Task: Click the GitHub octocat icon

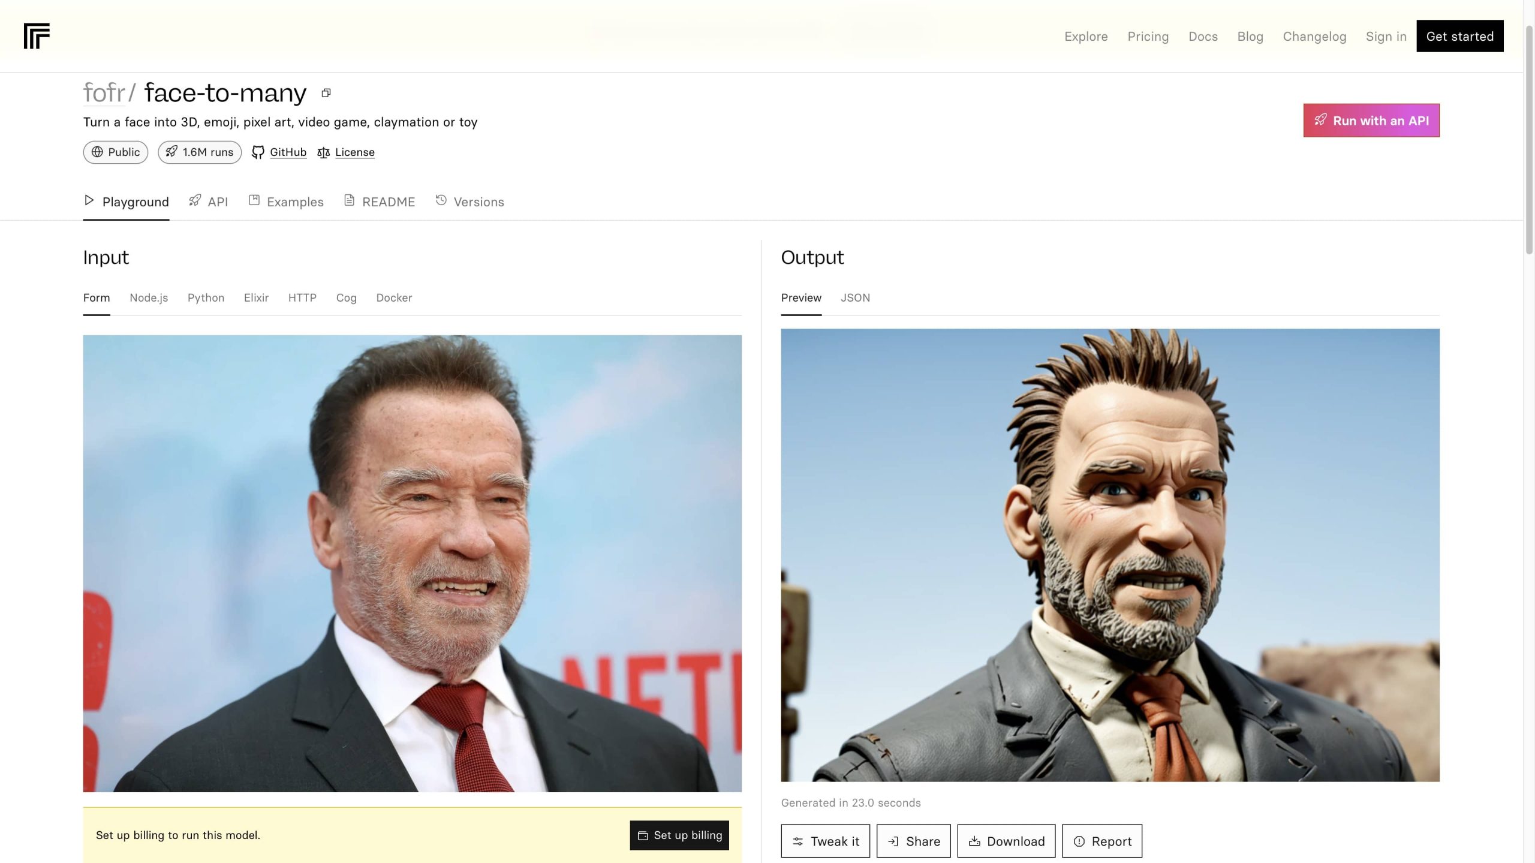Action: [x=258, y=152]
